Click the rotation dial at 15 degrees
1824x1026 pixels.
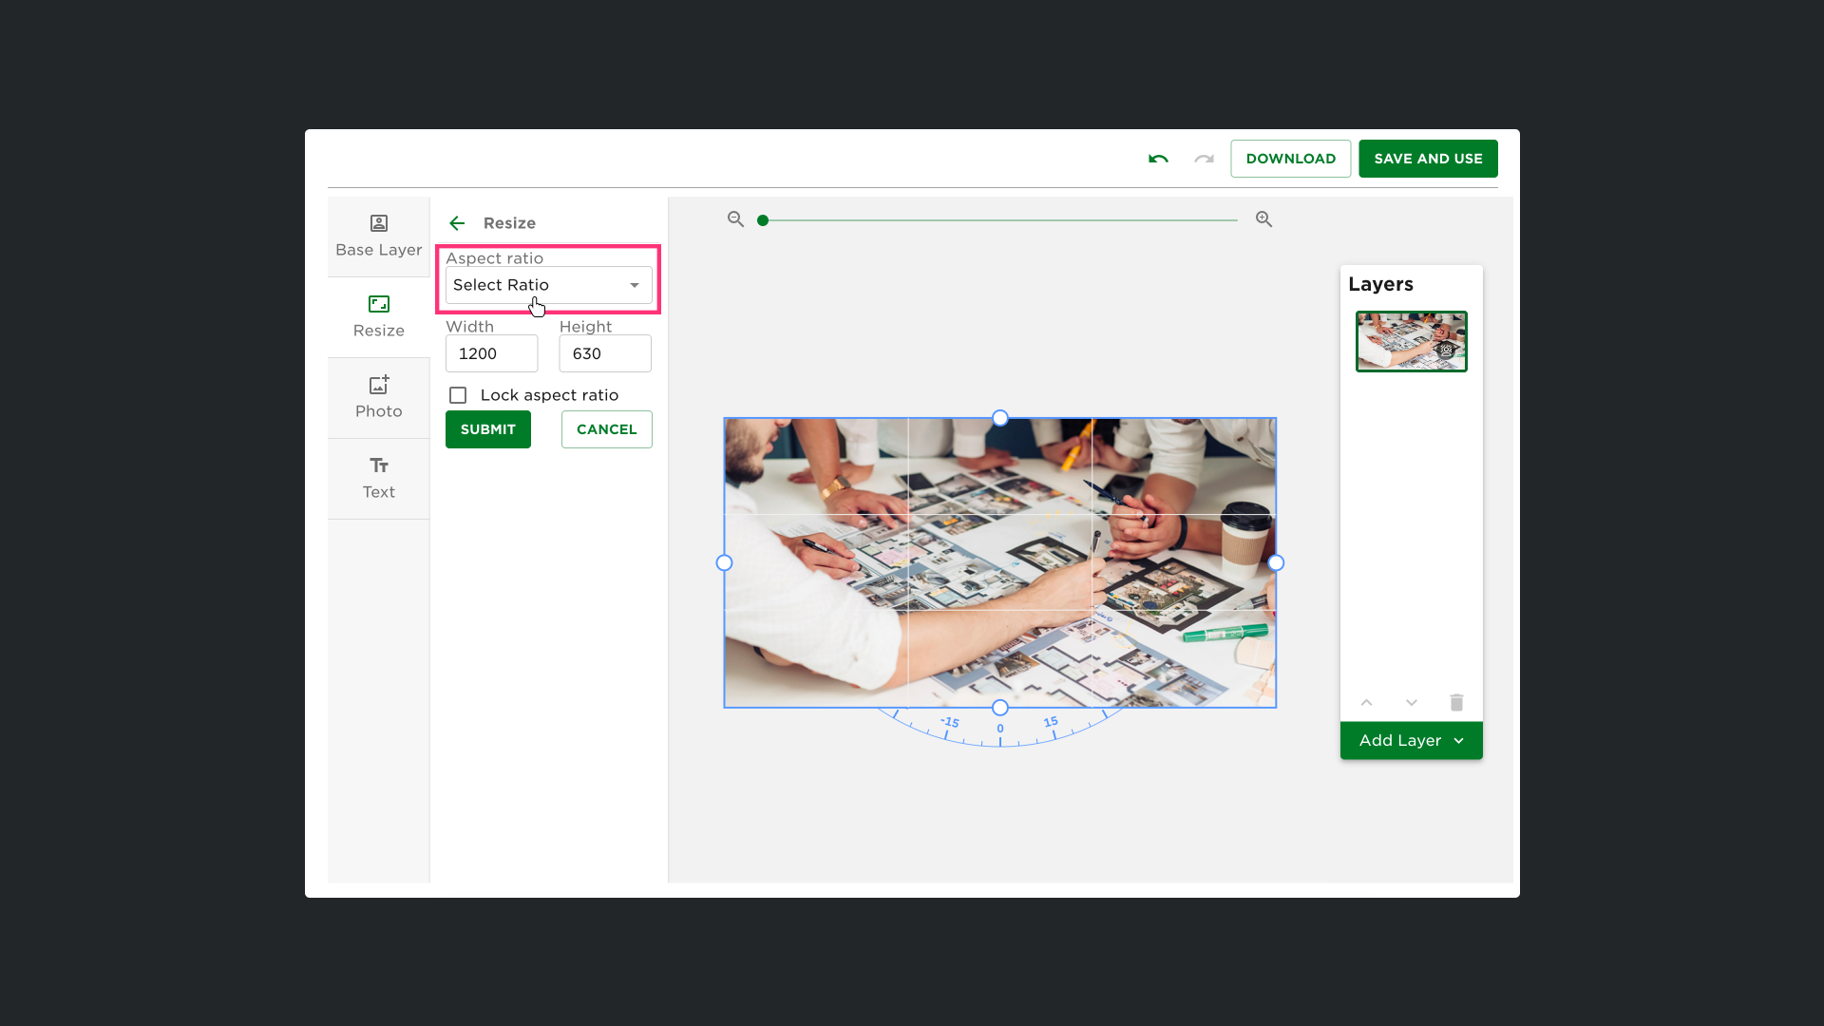(1051, 722)
